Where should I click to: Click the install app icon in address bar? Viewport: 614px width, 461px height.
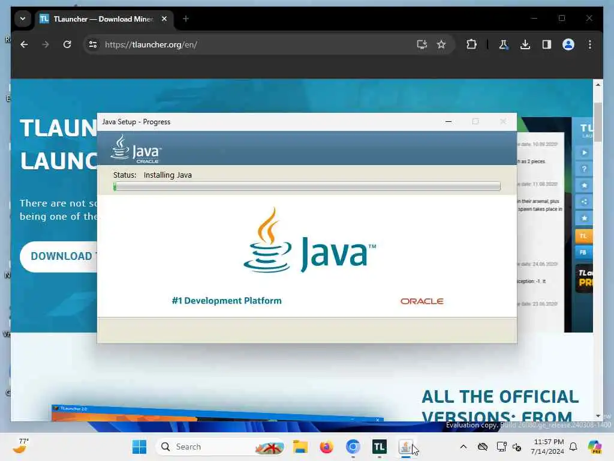click(x=422, y=44)
